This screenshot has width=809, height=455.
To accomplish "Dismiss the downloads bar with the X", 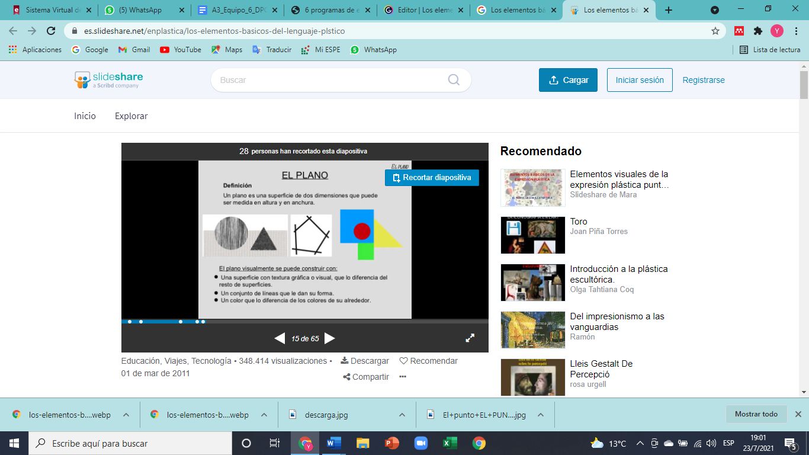I will pyautogui.click(x=798, y=414).
